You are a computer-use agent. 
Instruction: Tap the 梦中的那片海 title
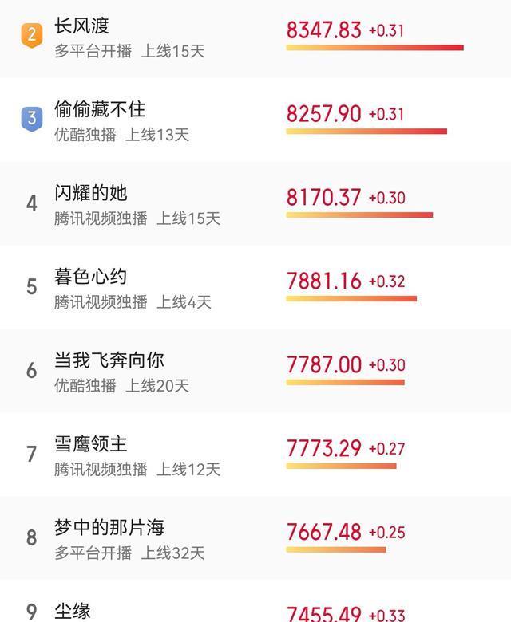pos(109,528)
